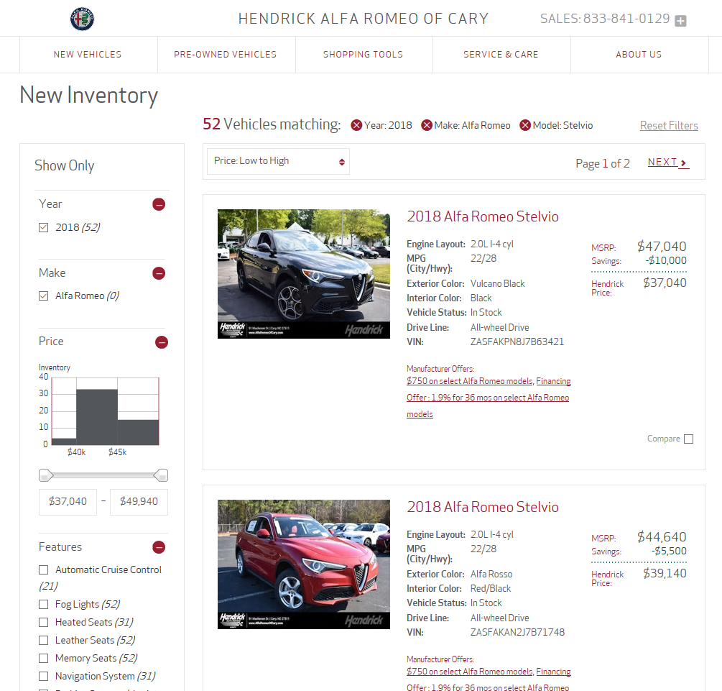The width and height of the screenshot is (722, 691).
Task: Open the Price: Low to High sort dropdown
Action: coord(278,161)
